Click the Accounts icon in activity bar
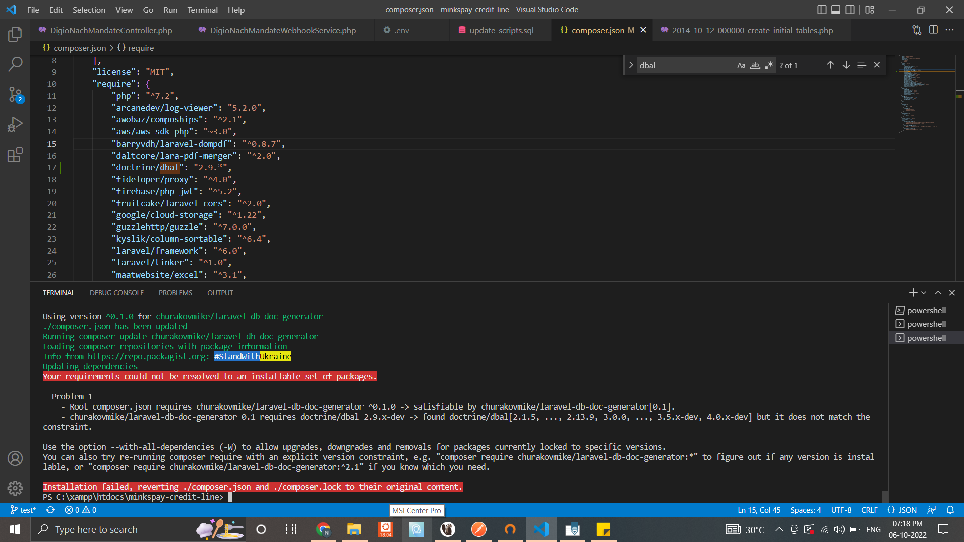Image resolution: width=964 pixels, height=542 pixels. pos(15,458)
